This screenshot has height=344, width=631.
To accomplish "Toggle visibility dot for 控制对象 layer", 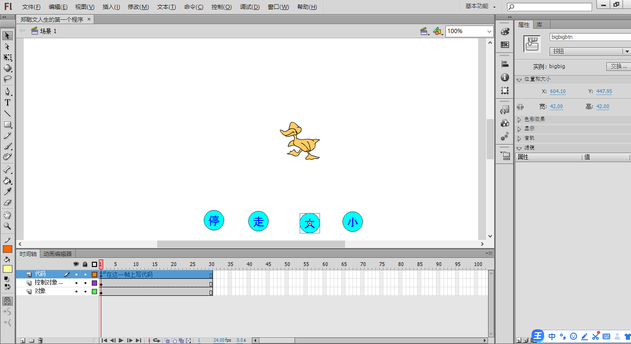I will coord(76,283).
